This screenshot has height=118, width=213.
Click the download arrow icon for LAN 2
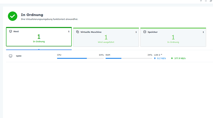172,58
